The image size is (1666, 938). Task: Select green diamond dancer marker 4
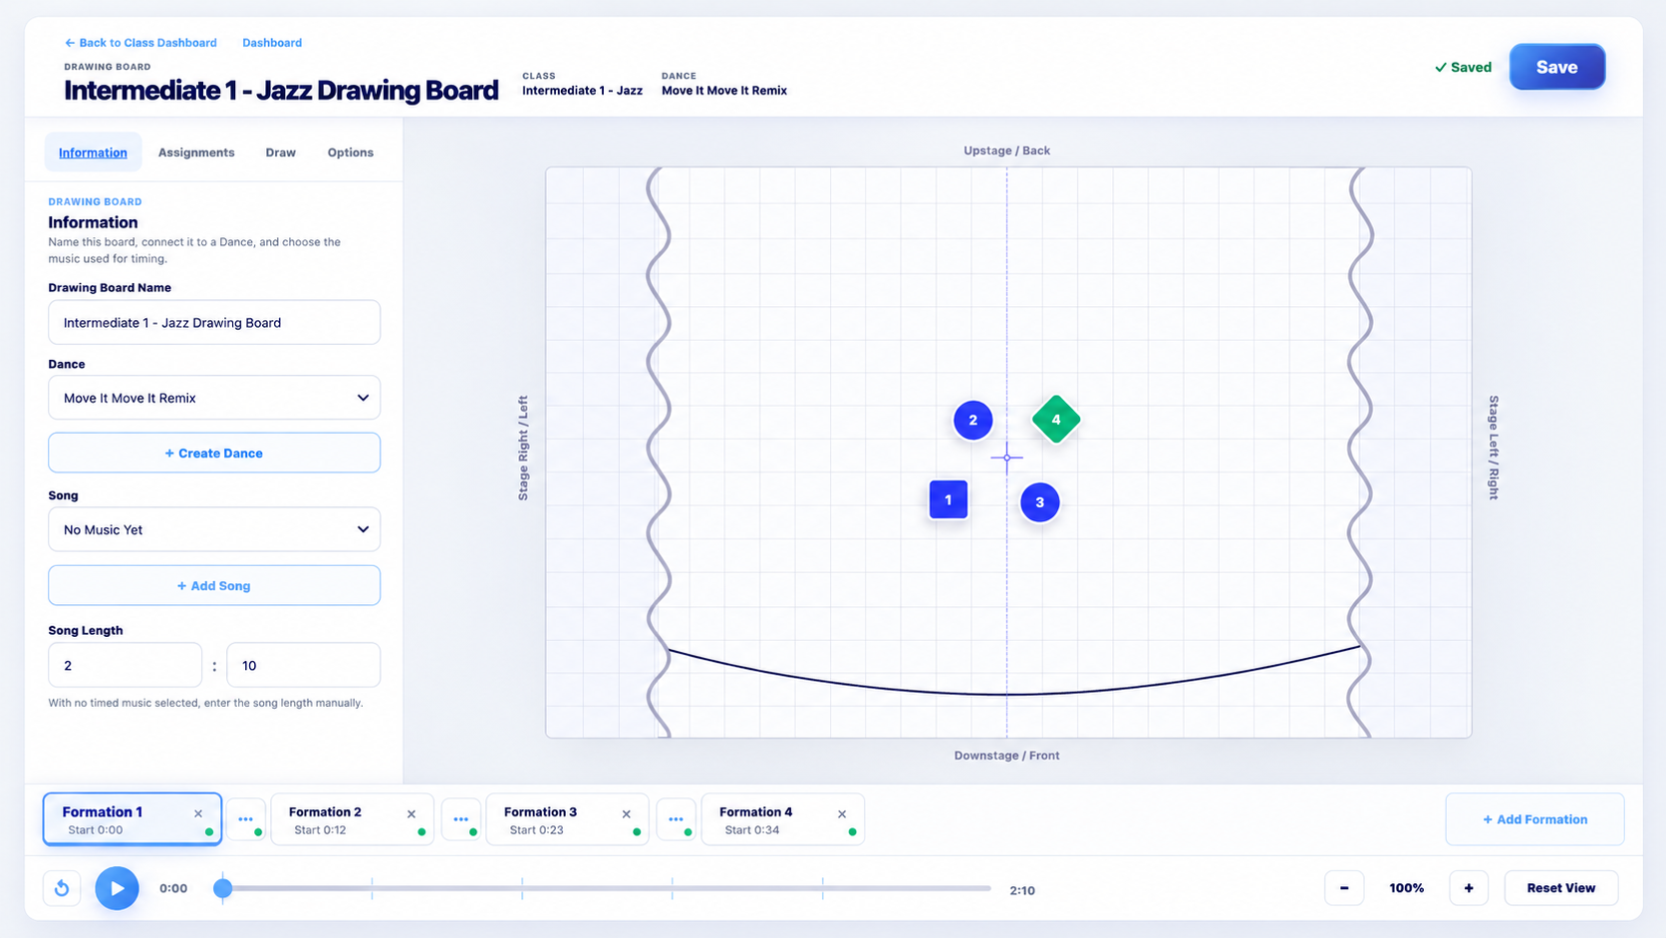pyautogui.click(x=1056, y=419)
